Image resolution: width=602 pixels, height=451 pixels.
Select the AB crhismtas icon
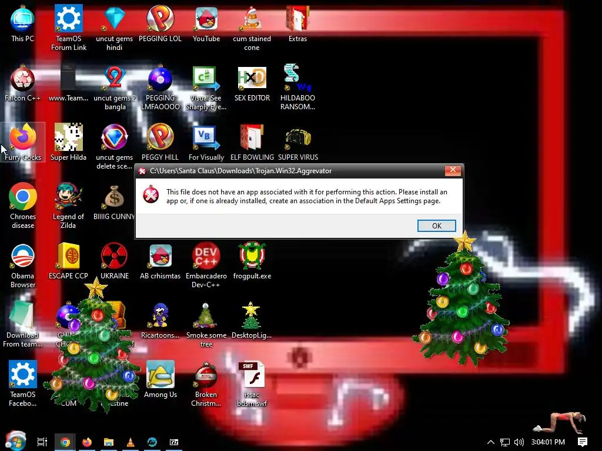tap(160, 261)
